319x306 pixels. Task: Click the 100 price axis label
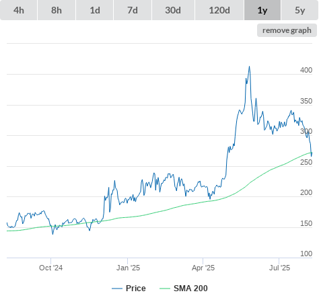[x=306, y=254]
